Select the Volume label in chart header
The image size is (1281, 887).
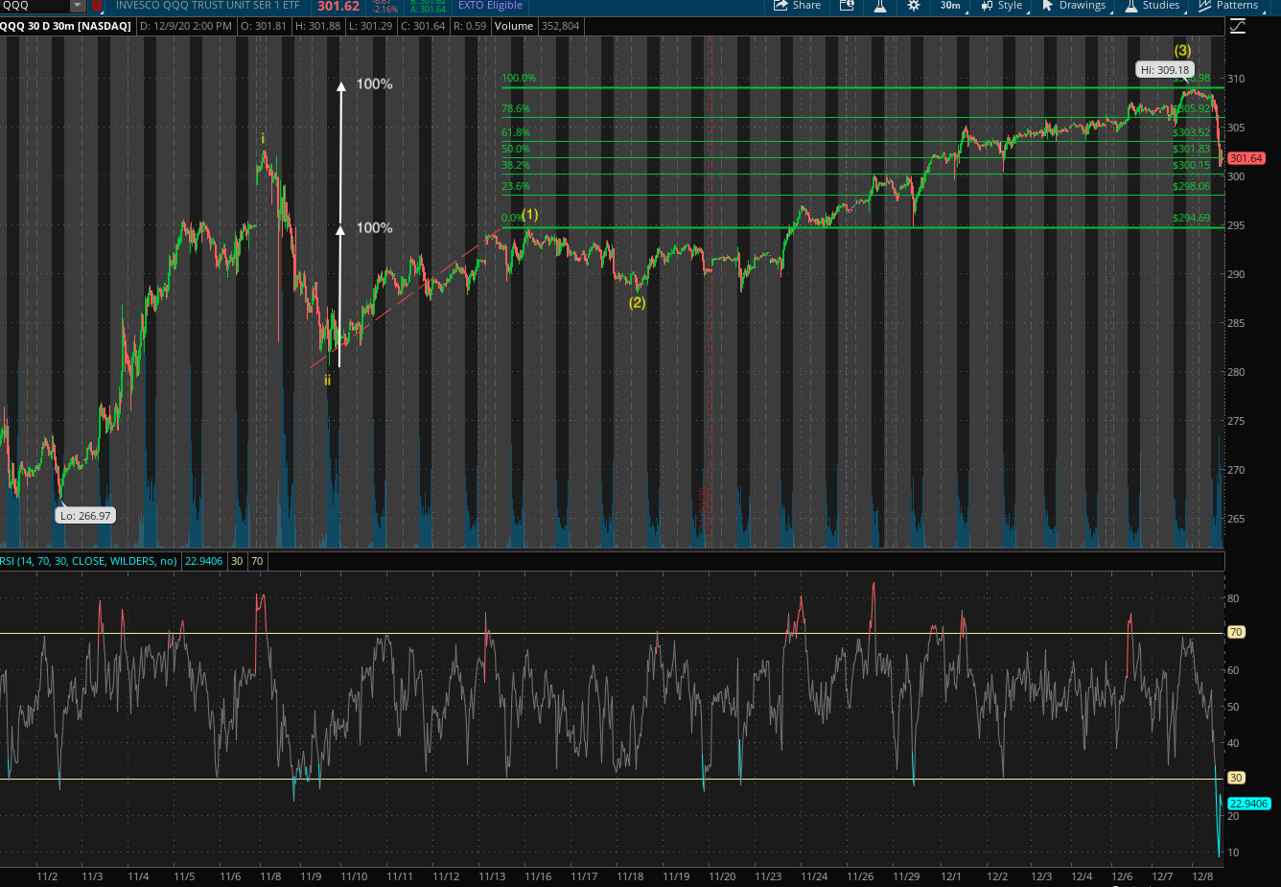[513, 26]
